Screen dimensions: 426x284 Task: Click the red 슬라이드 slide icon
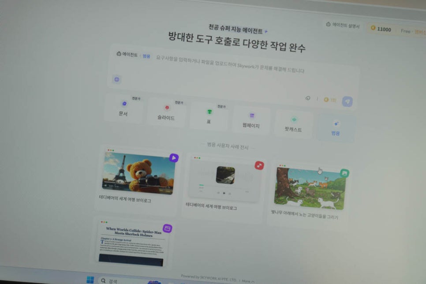(x=167, y=108)
